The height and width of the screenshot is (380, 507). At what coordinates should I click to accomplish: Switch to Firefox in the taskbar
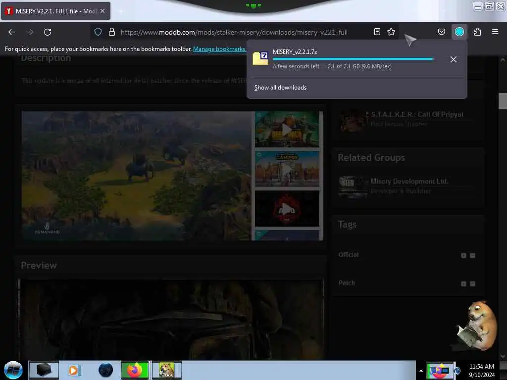[135, 370]
